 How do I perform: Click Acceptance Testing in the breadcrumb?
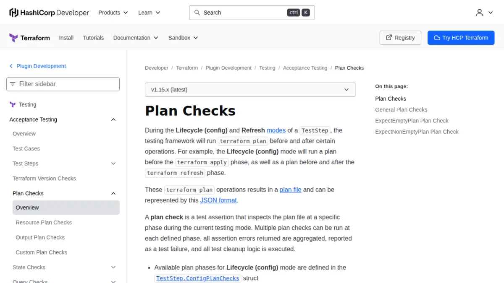pos(305,68)
